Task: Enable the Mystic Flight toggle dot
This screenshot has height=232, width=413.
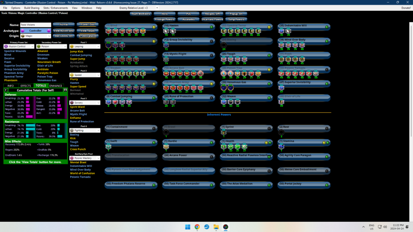Action: pos(211,56)
